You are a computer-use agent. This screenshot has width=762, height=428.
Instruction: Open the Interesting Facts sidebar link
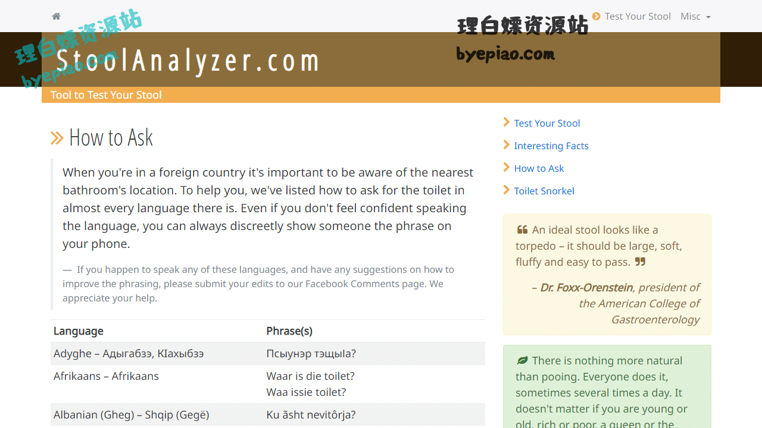[x=551, y=146]
